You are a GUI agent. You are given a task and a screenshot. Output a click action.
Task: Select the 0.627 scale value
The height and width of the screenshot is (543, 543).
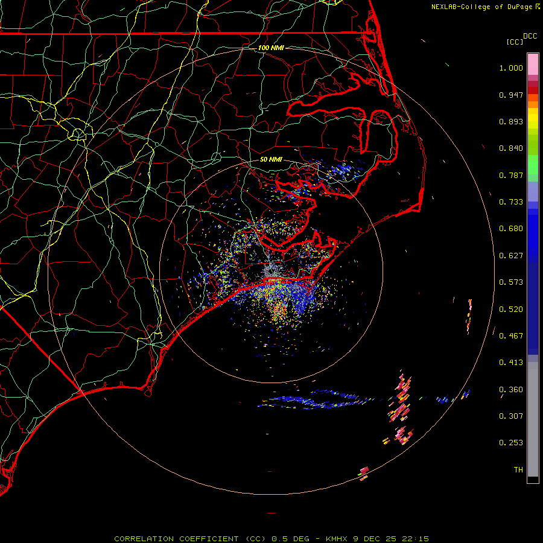tap(511, 256)
